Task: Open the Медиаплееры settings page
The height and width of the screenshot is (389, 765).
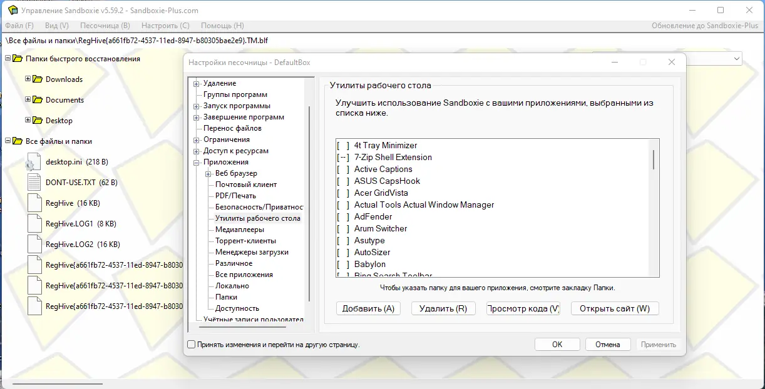Action: point(240,230)
